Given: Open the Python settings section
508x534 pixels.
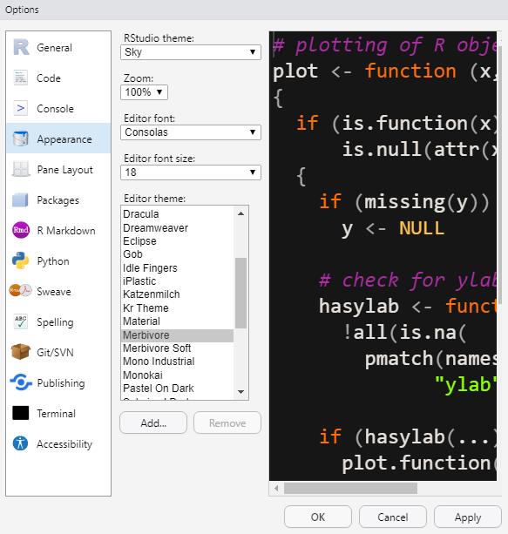Looking at the screenshot, I should click(x=58, y=260).
